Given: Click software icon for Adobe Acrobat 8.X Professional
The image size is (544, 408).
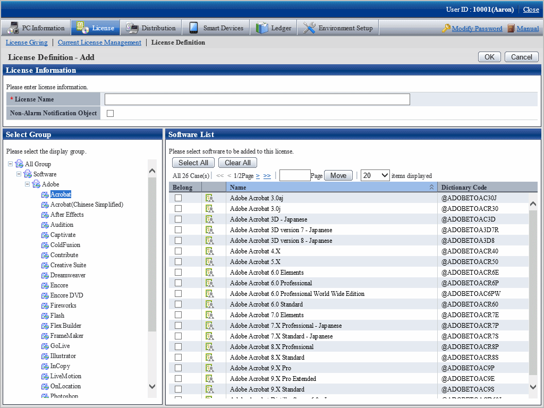Looking at the screenshot, I should pos(209,347).
